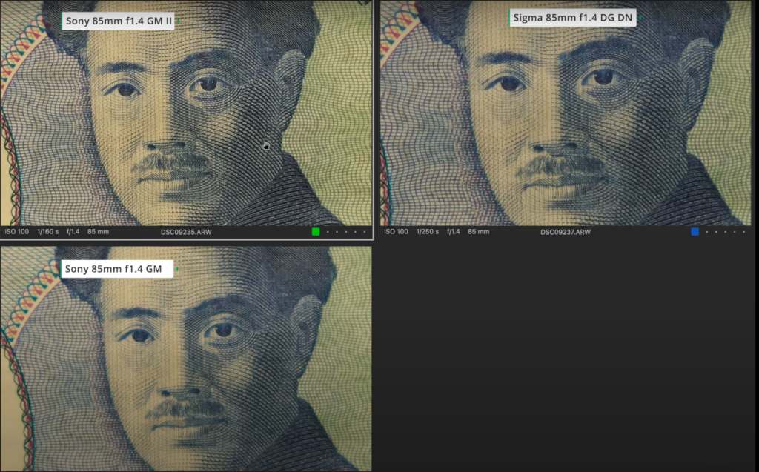Click 'ISO 100' under the Sigma image

396,232
